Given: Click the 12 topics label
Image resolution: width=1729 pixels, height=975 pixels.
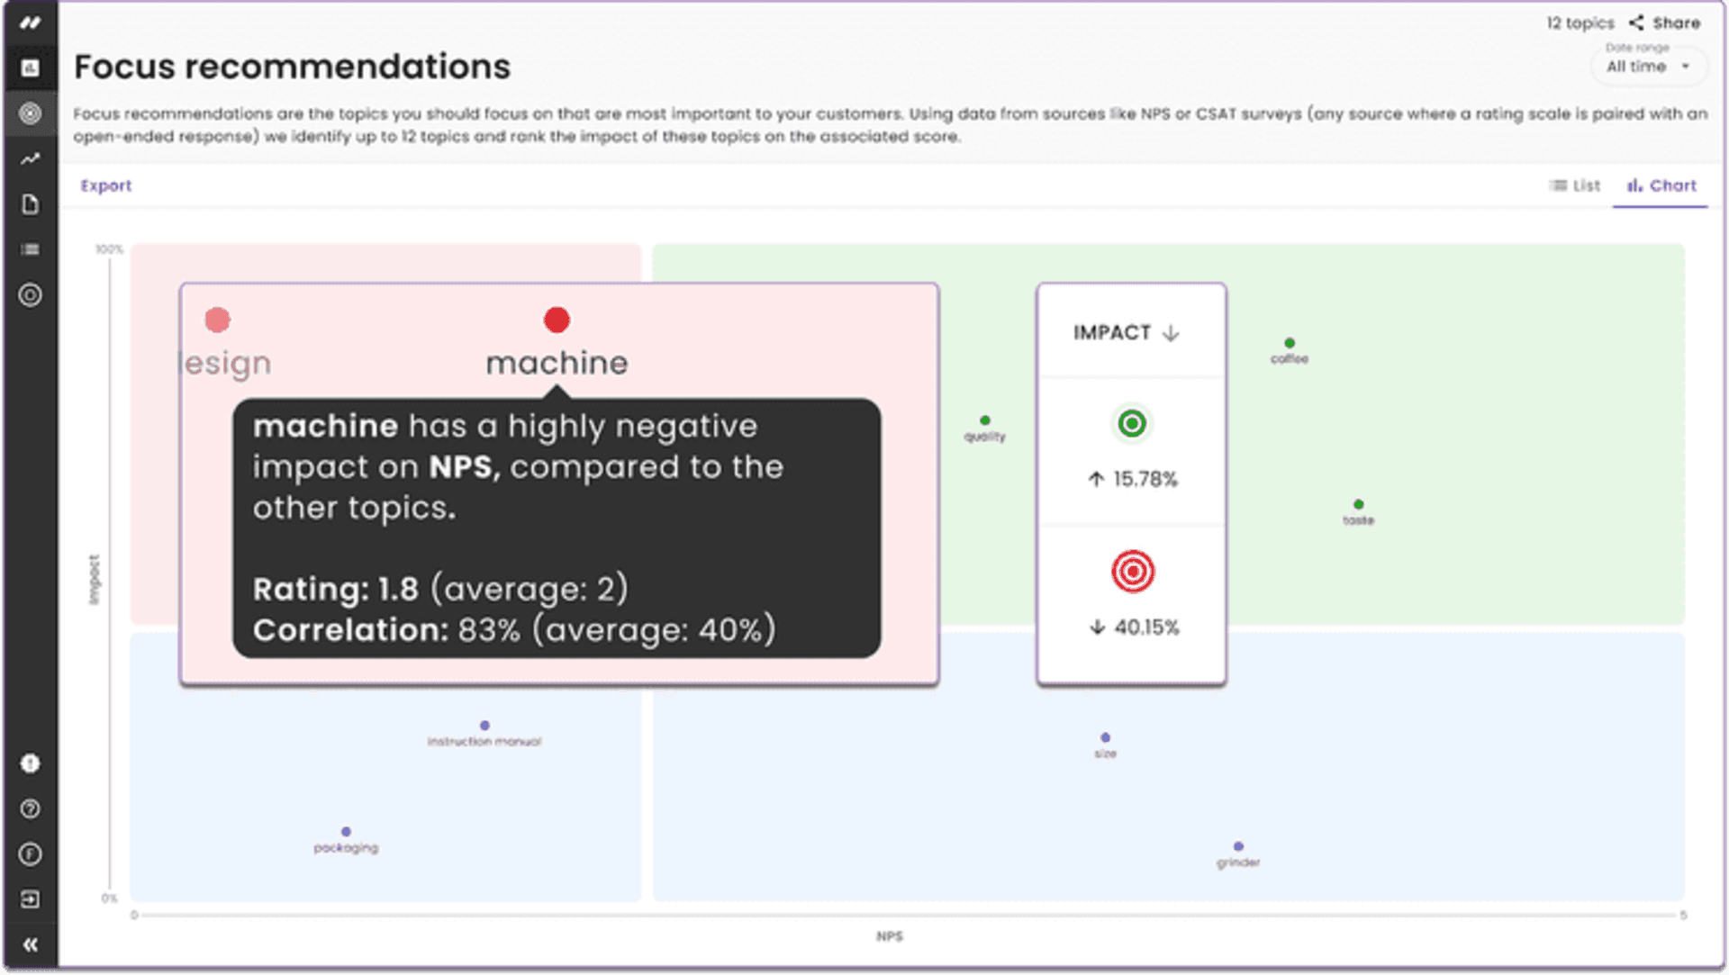Looking at the screenshot, I should (1580, 23).
